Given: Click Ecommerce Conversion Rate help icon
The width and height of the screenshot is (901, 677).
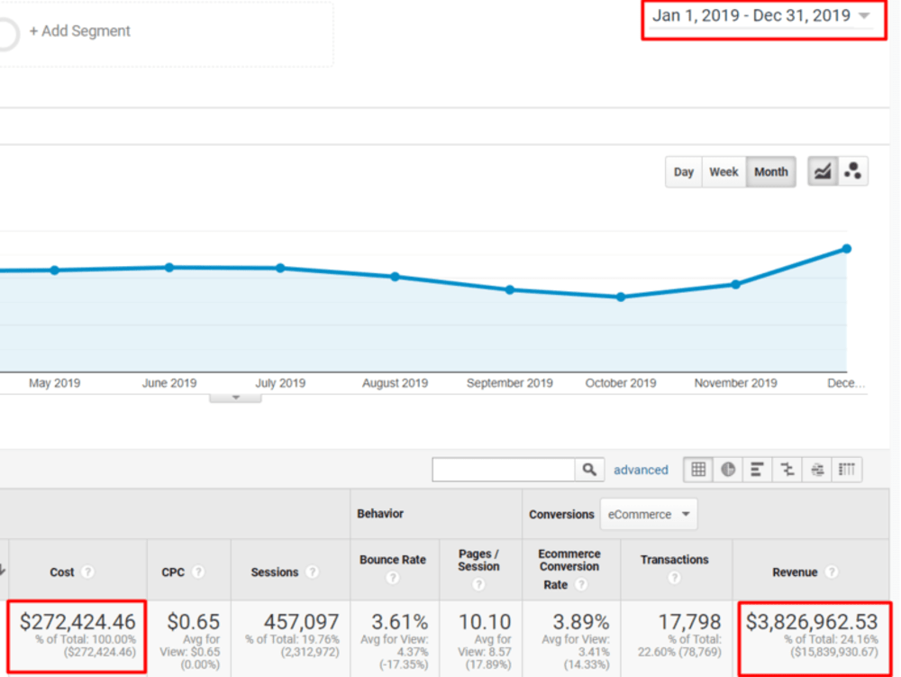Looking at the screenshot, I should (x=581, y=584).
